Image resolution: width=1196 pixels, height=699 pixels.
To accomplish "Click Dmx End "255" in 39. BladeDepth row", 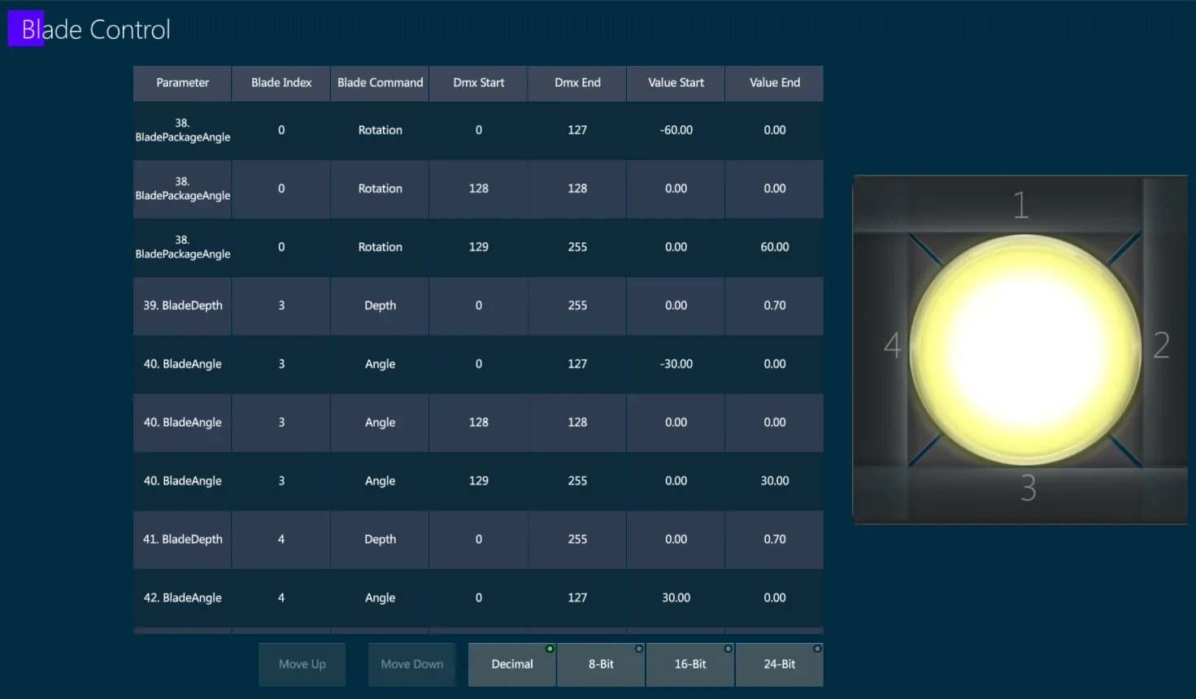I will pos(577,306).
